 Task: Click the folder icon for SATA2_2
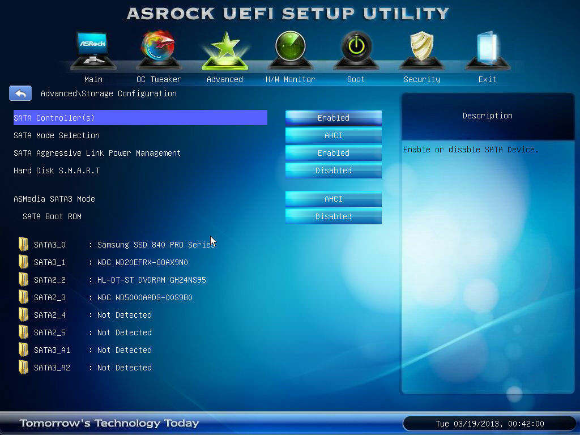tap(23, 280)
